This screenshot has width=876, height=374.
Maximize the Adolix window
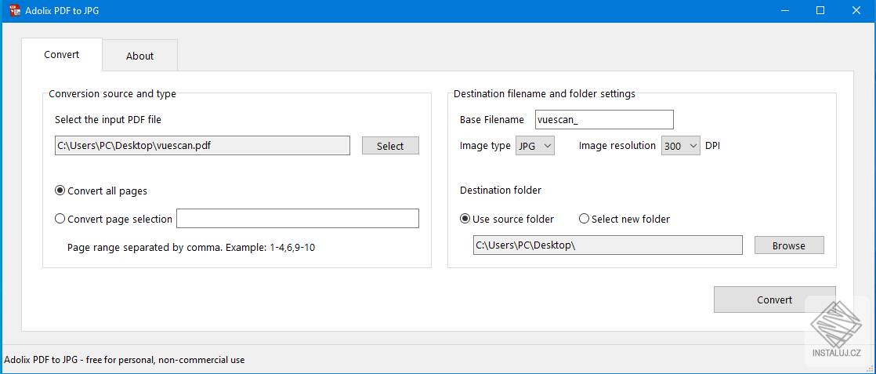point(820,11)
